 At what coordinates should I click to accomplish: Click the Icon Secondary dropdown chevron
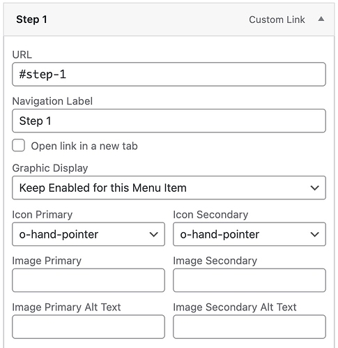pos(314,234)
